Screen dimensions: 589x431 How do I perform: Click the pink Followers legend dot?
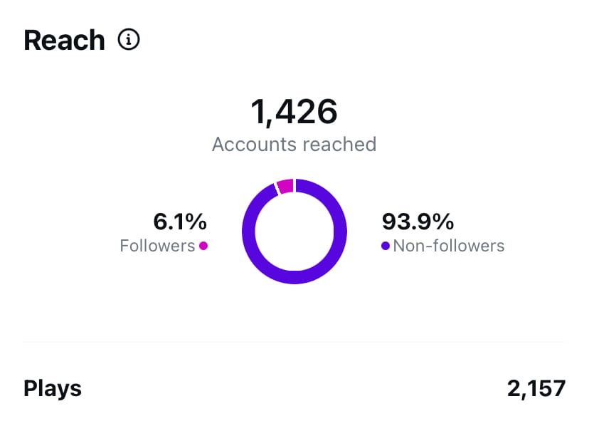tap(203, 246)
